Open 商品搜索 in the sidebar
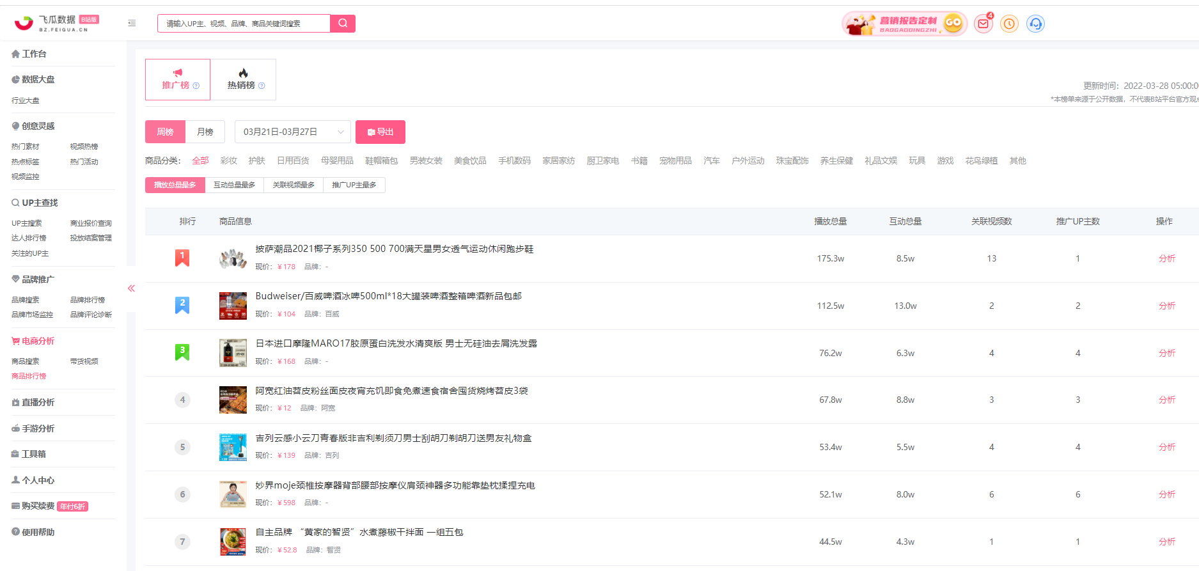1199x571 pixels. 26,361
